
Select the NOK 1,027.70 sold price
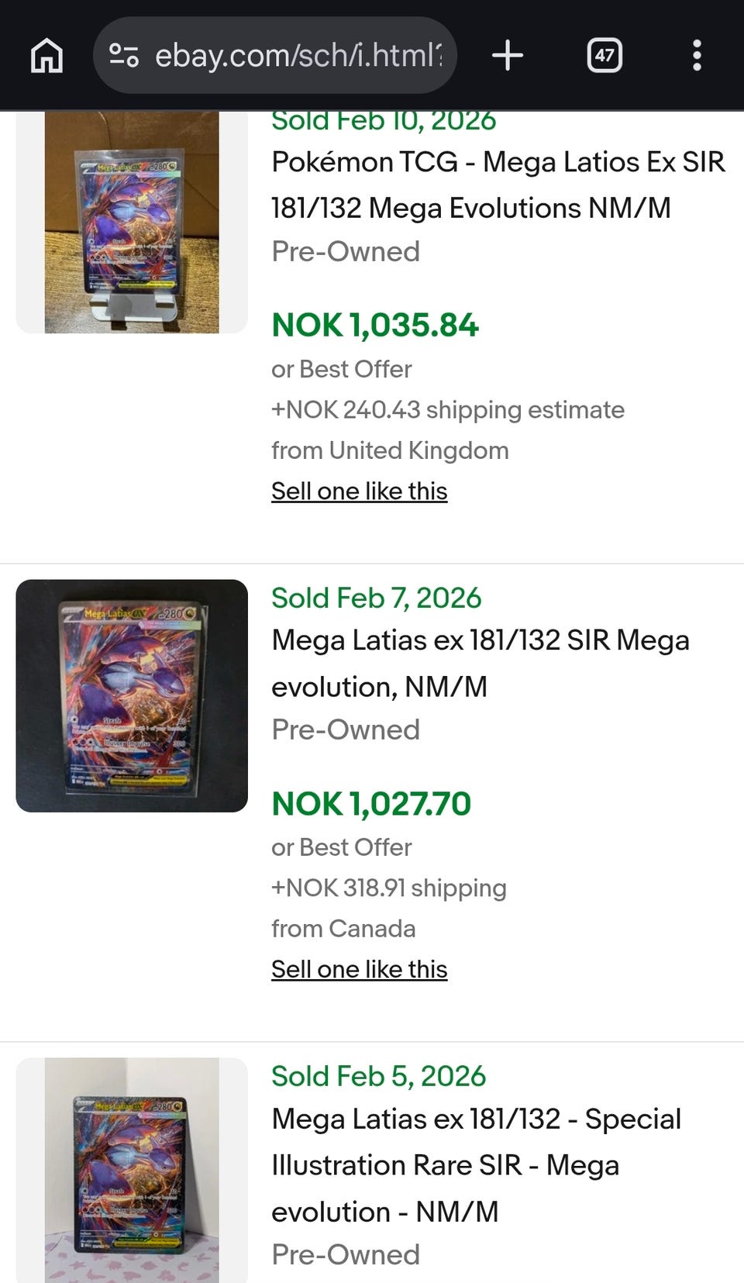click(371, 804)
